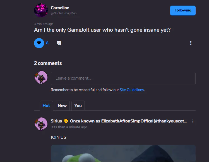
Task: Open the Site Guidelines link
Action: pyautogui.click(x=131, y=90)
